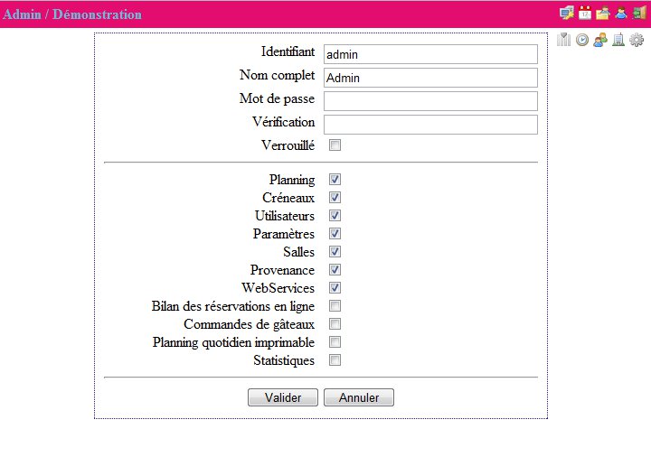Click the exit door logout icon
The image size is (651, 457).
tap(639, 14)
